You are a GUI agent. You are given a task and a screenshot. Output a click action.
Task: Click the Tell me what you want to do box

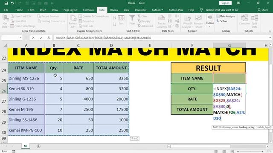(x=221, y=10)
